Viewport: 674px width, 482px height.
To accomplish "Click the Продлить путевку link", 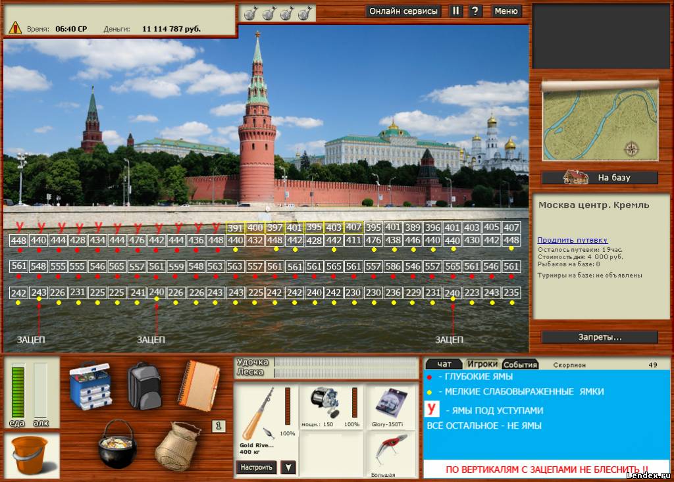I will pos(571,240).
